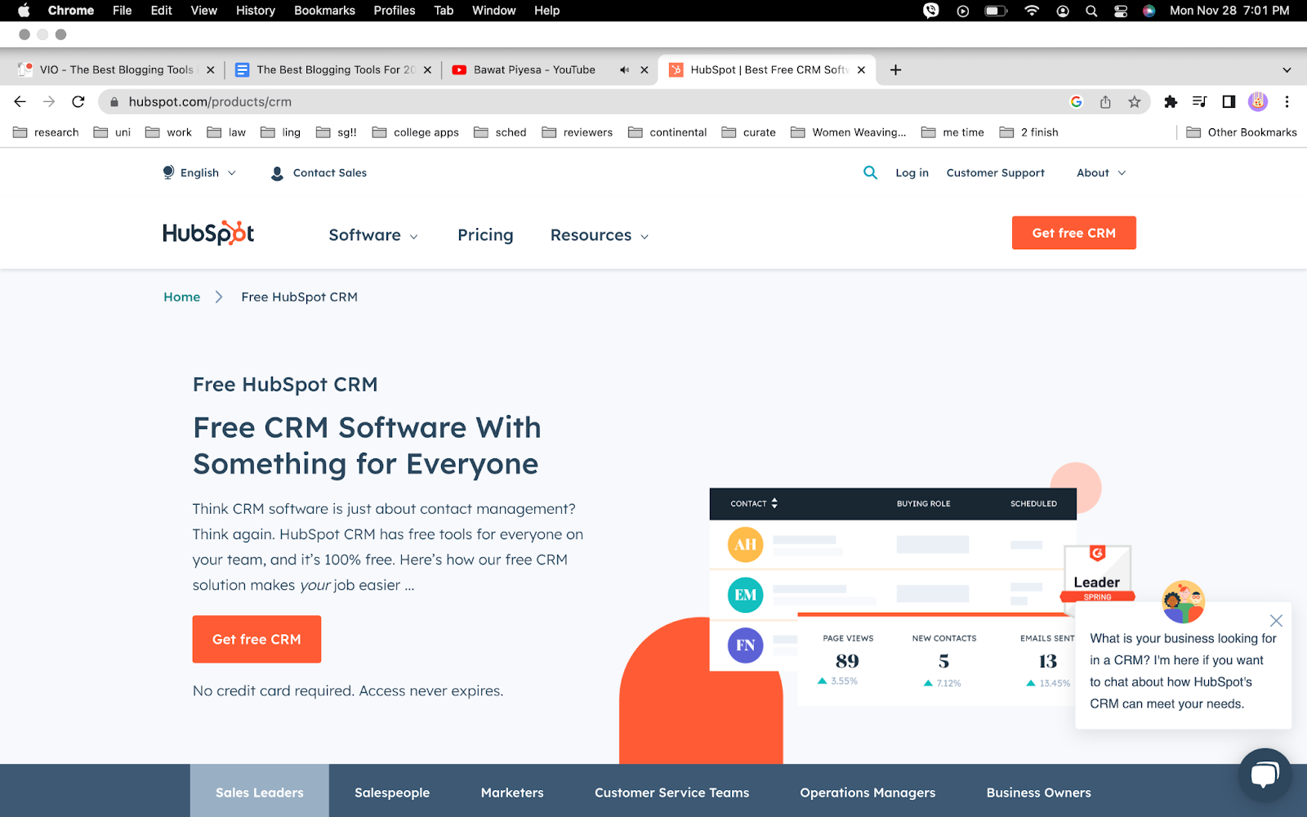1307x817 pixels.
Task: Go back with the browser back arrow
Action: [x=20, y=101]
